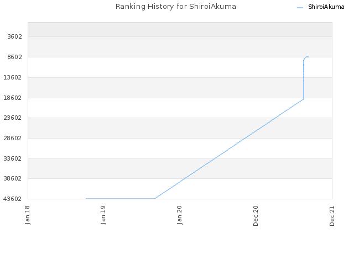Select the 43602 y-axis label
Image resolution: width=354 pixels, height=265 pixels.
[13, 199]
